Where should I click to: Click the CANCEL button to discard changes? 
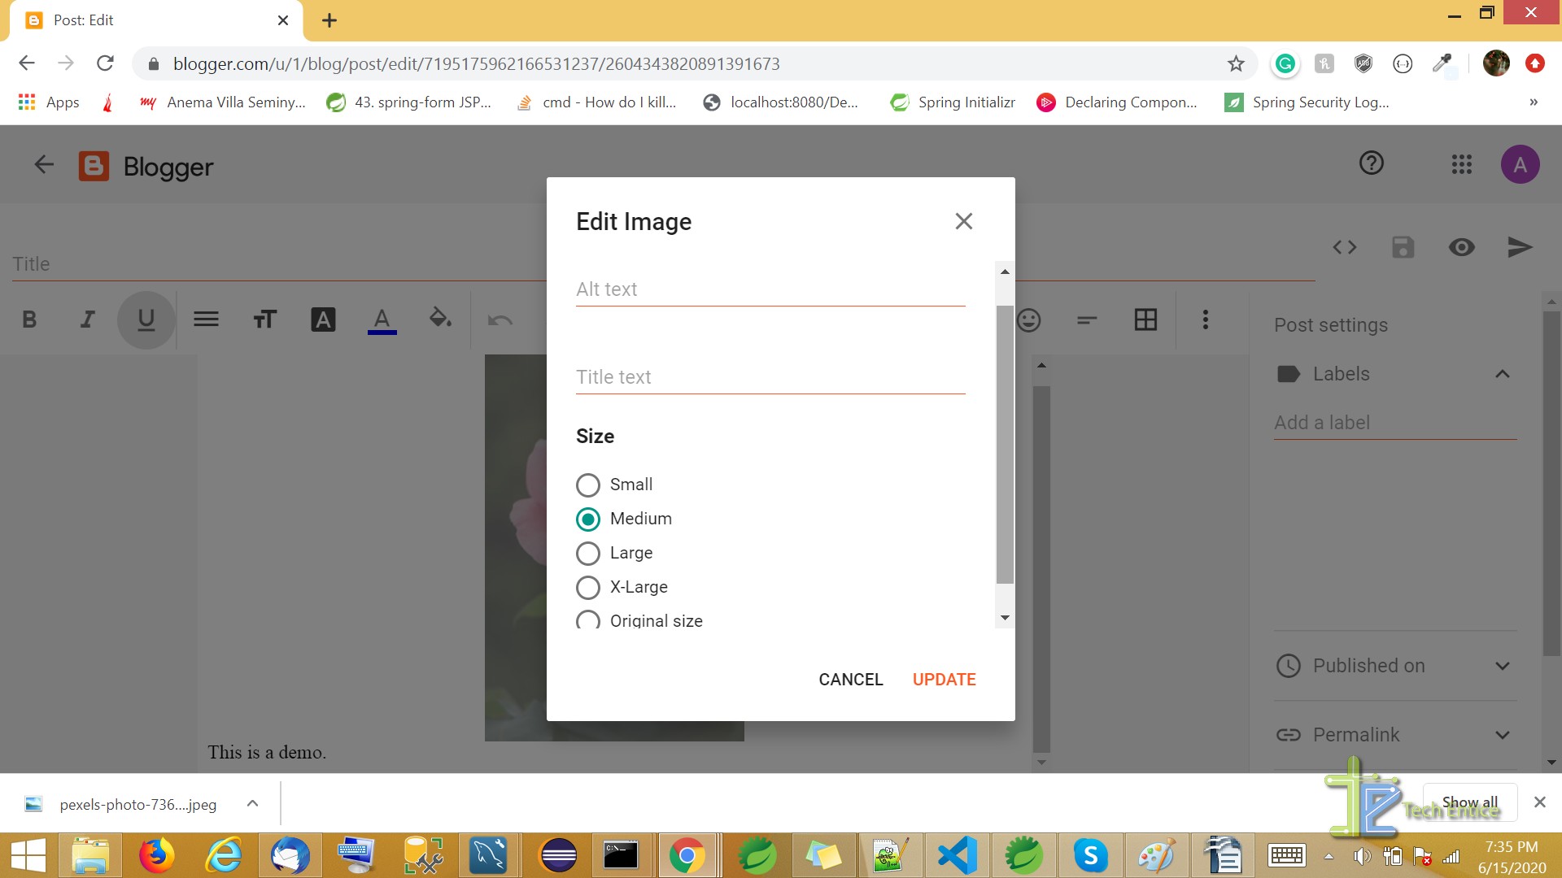pyautogui.click(x=852, y=679)
